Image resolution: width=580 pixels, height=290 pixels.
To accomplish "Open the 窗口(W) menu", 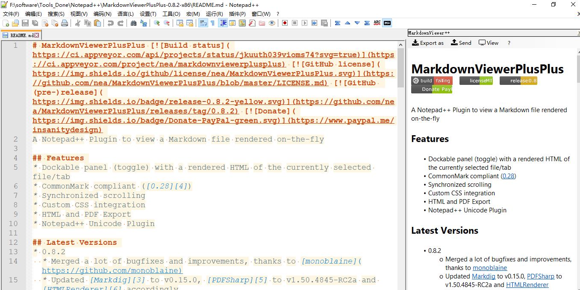I will [x=261, y=14].
